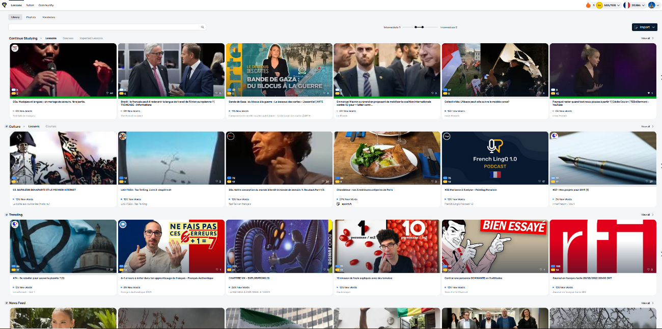
Task: Click the library search input field
Action: (102, 27)
